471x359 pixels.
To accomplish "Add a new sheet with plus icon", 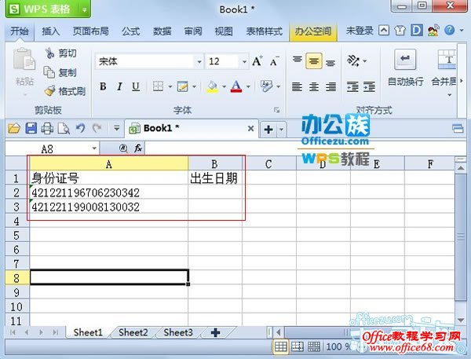I will (x=215, y=332).
